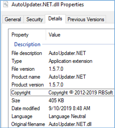
Task: Go to the Previous Versions tab
Action: coord(86,19)
